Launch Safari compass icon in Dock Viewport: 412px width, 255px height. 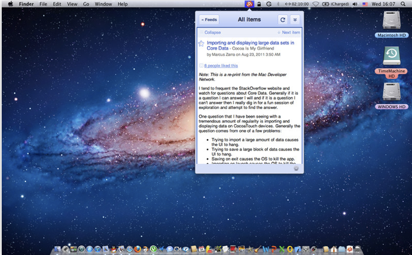[129, 249]
